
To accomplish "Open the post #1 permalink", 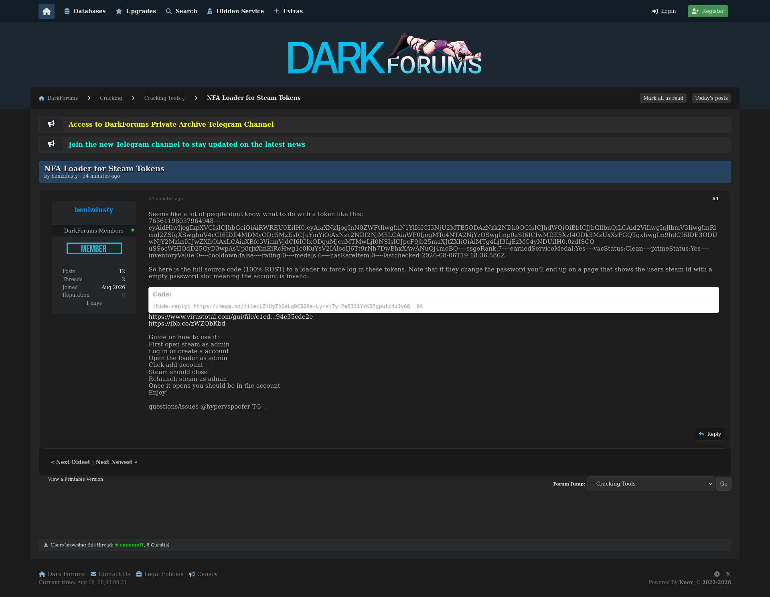I will coord(715,198).
